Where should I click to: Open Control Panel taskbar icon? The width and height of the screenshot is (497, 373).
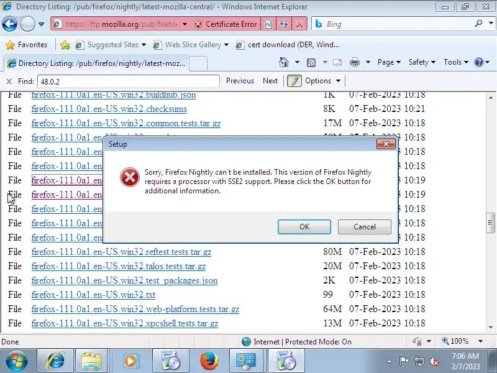point(246,361)
